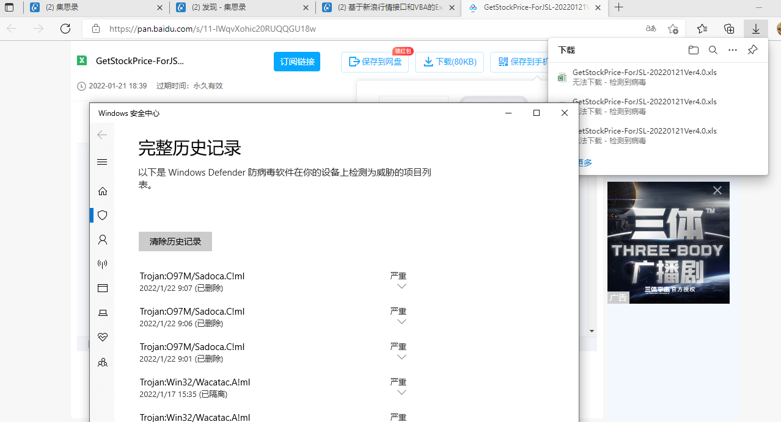Screen dimensions: 781x422
Task: Open Device performance & health heart icon
Action: click(x=103, y=337)
